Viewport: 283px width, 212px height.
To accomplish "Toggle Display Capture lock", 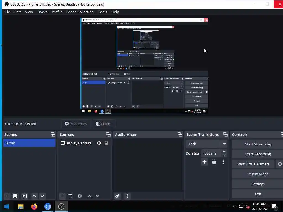I will [106, 143].
